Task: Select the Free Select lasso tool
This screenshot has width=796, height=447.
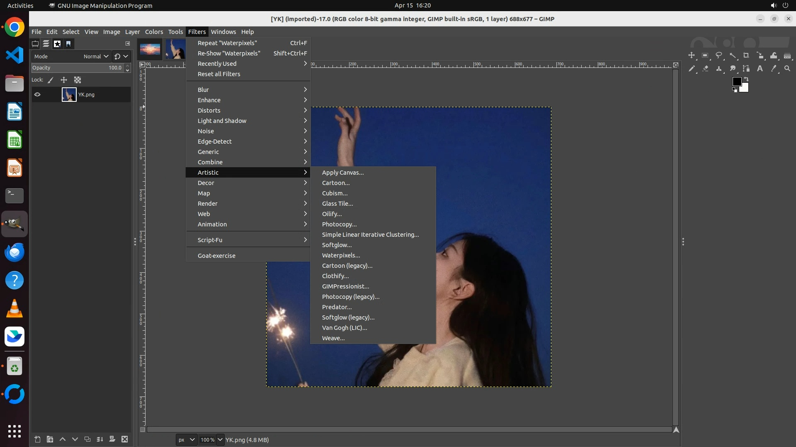Action: tap(719, 55)
